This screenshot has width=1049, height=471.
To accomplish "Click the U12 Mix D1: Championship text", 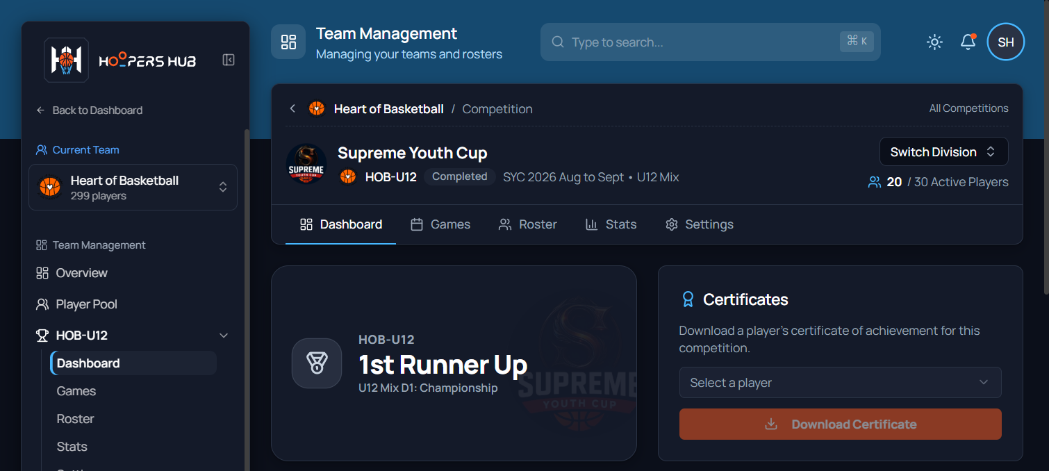I will click(x=428, y=388).
